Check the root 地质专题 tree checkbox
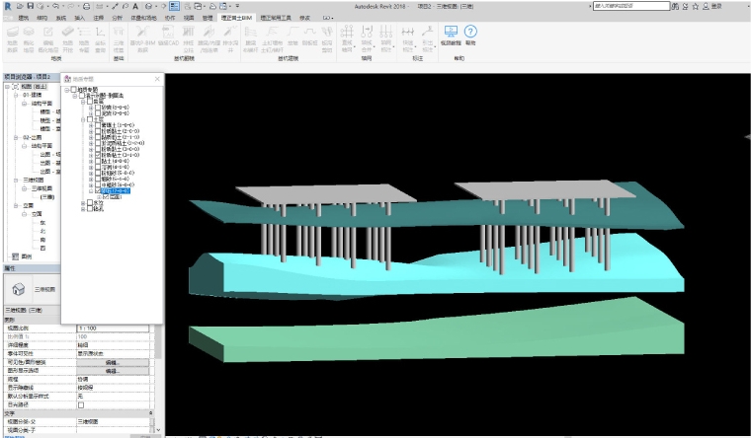 tap(72, 90)
